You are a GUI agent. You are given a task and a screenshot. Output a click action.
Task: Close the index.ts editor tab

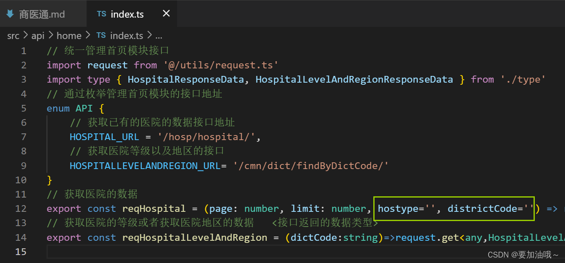click(x=166, y=13)
